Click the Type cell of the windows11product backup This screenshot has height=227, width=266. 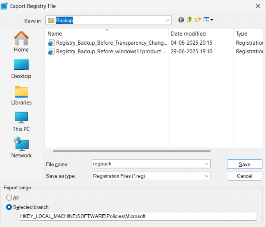pyautogui.click(x=249, y=52)
